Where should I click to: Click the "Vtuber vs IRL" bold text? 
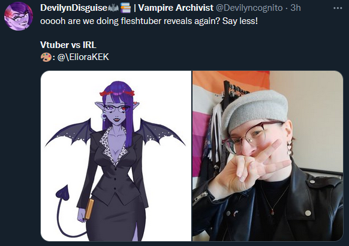(x=68, y=45)
